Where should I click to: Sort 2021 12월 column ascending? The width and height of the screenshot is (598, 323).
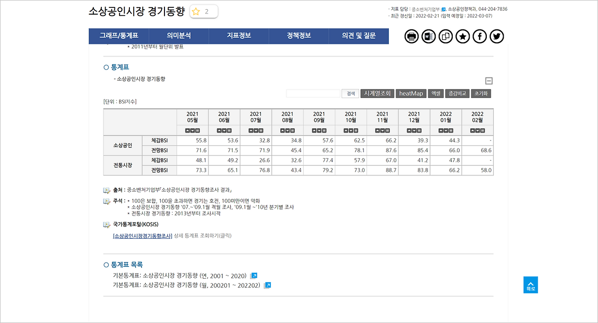point(409,131)
